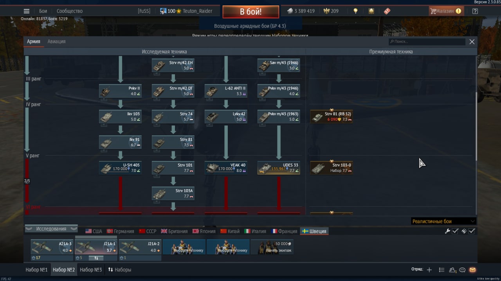The width and height of the screenshot is (501, 281).
Task: Open the help question mark icon
Action: coord(475,11)
